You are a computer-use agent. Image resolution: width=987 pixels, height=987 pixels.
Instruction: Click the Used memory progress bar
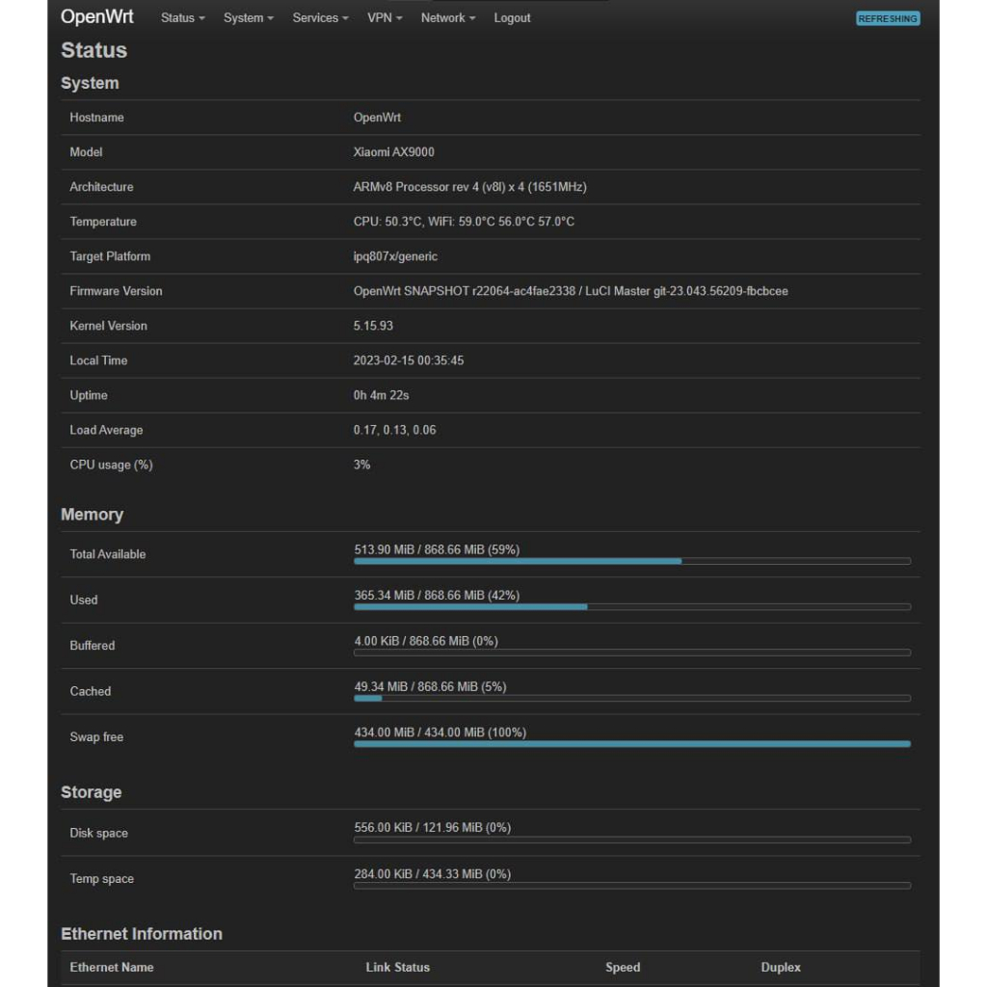tap(631, 606)
